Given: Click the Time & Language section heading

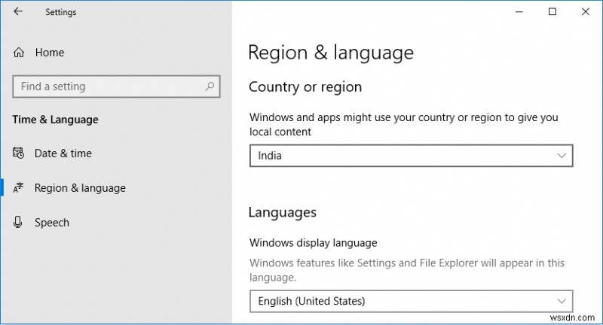Looking at the screenshot, I should [x=55, y=120].
